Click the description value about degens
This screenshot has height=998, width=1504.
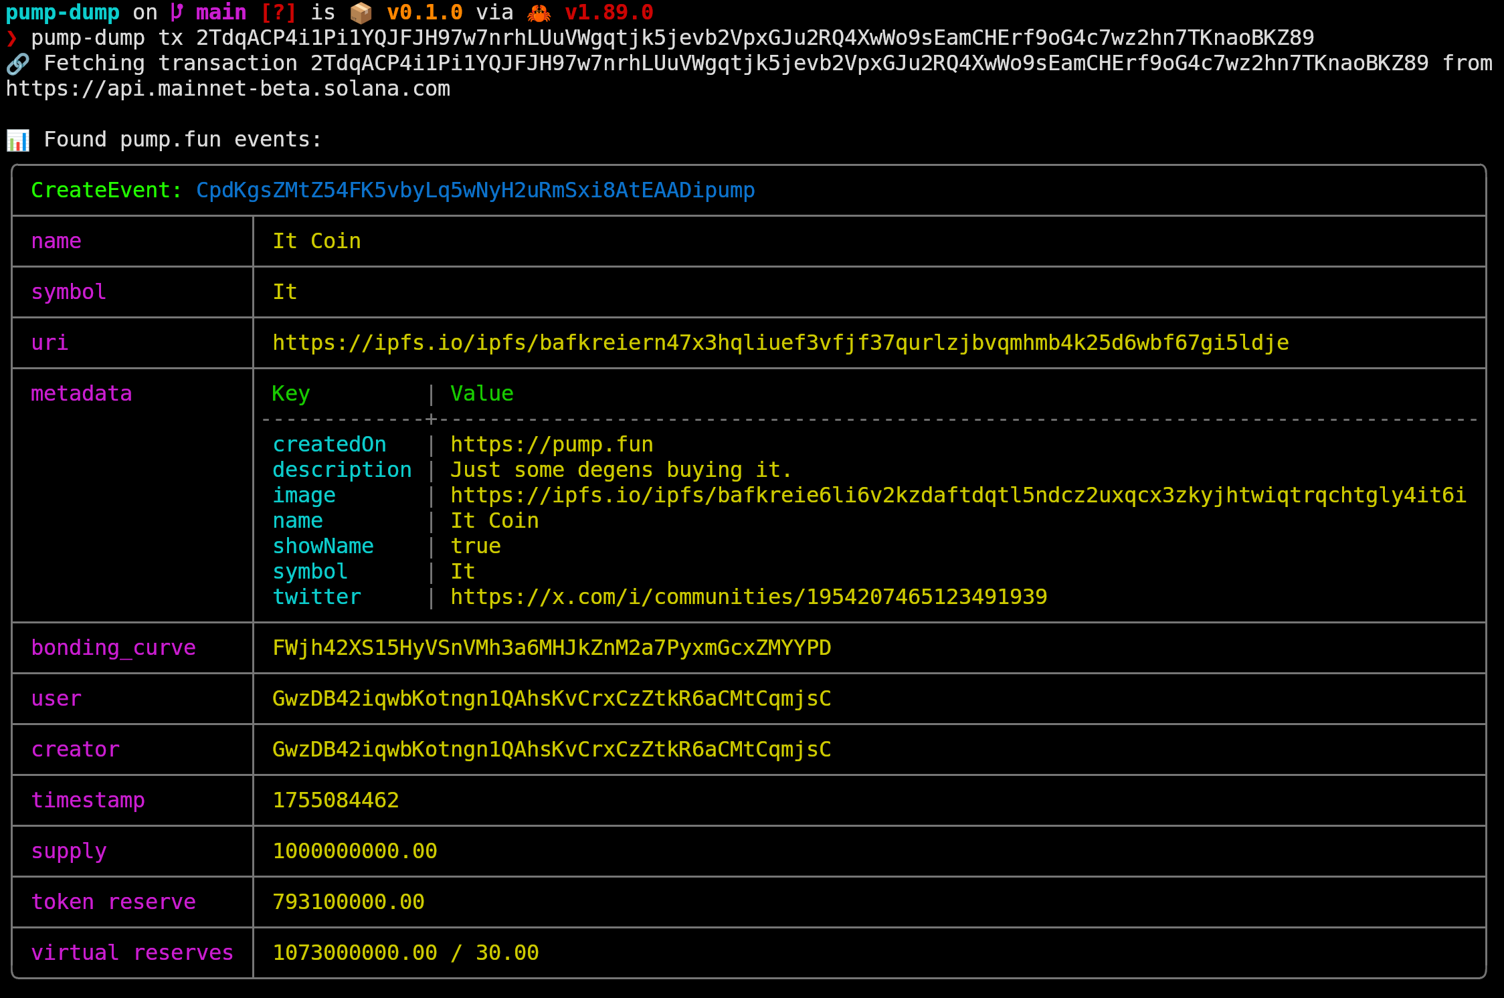[x=621, y=470]
